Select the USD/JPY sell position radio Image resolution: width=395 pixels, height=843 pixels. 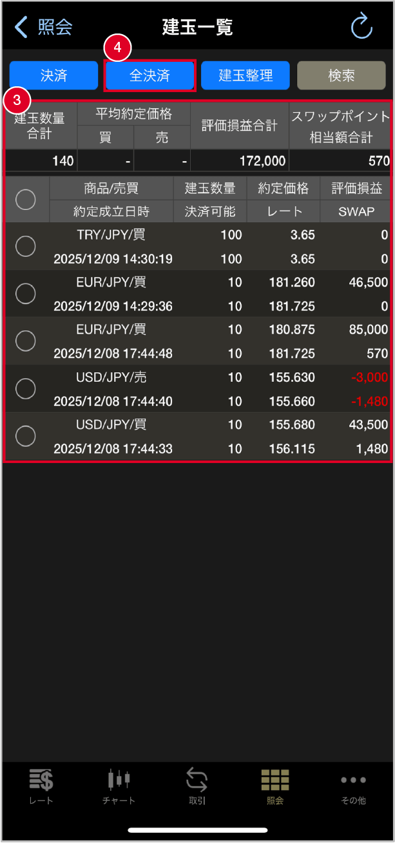click(x=26, y=388)
